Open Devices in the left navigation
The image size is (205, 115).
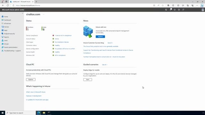5,27
